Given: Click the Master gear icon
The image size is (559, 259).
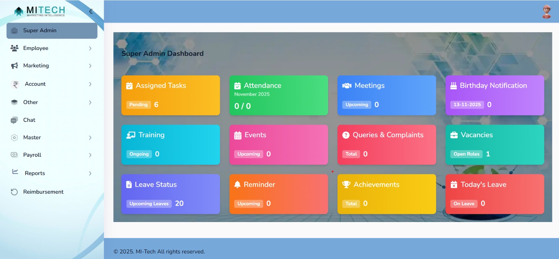Looking at the screenshot, I should click(x=14, y=138).
